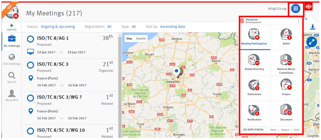
Task: Toggle the ISO/TC 8/SC 3/WG 7 circle
Action: click(x=30, y=98)
